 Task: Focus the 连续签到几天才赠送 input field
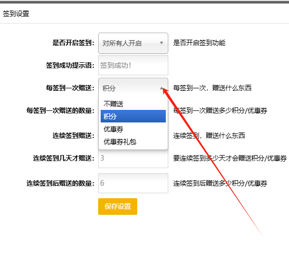[x=133, y=159]
